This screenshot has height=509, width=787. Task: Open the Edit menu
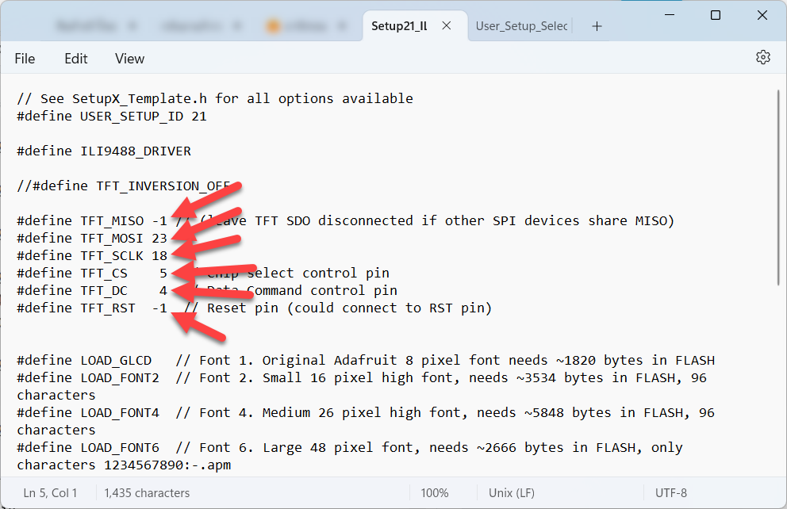76,59
